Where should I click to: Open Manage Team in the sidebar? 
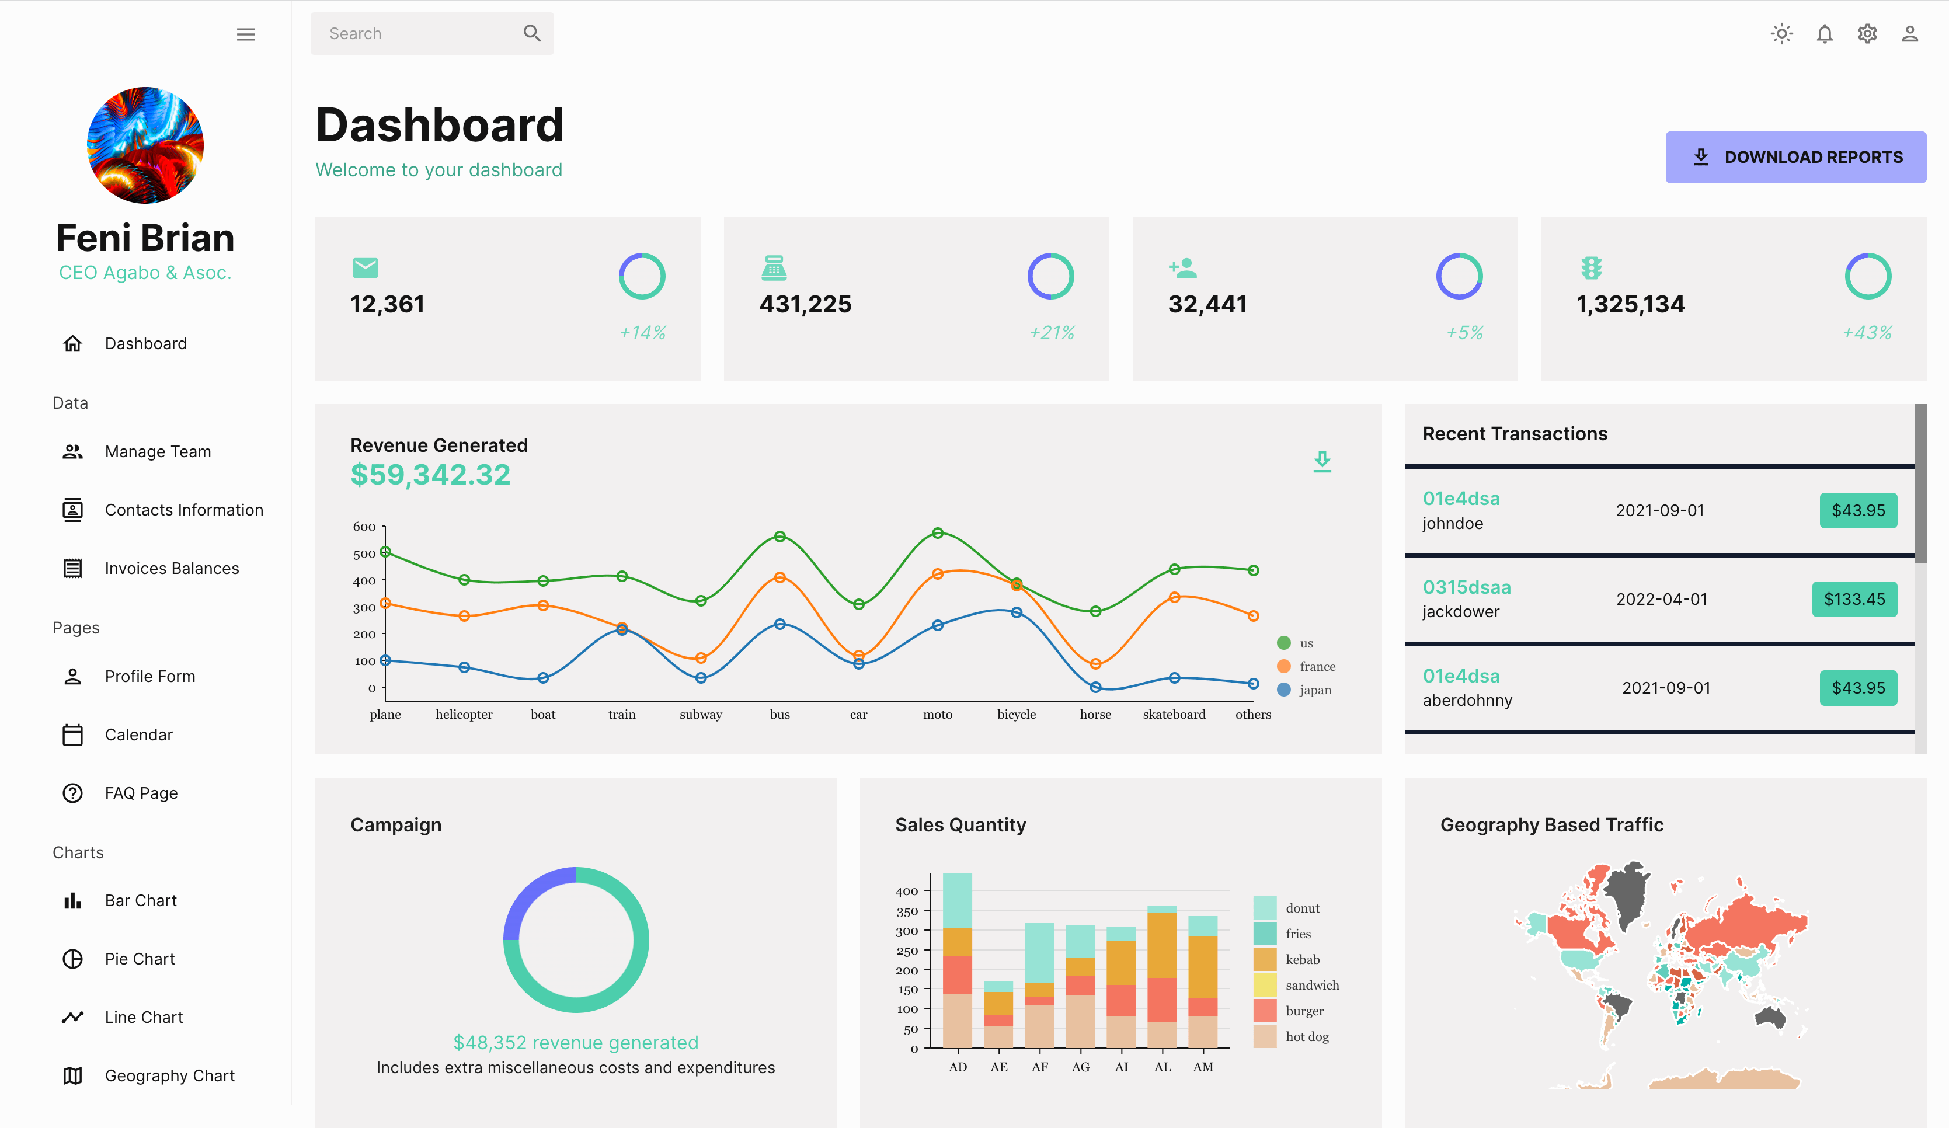tap(158, 451)
